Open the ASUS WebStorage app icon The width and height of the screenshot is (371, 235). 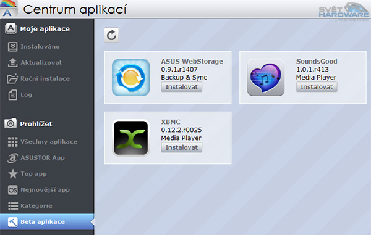(131, 78)
